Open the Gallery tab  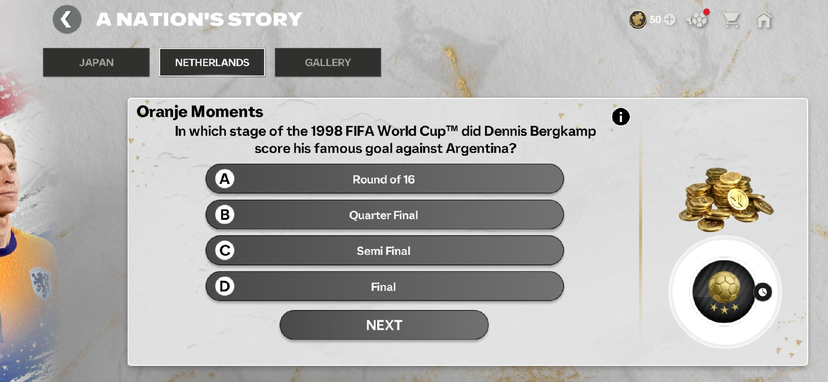[x=328, y=62]
